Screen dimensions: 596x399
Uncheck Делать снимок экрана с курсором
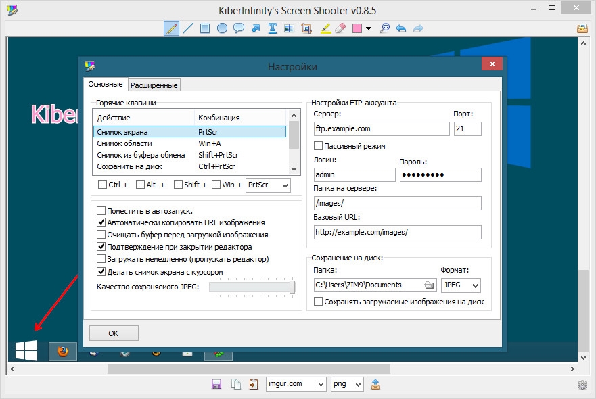[x=101, y=272]
